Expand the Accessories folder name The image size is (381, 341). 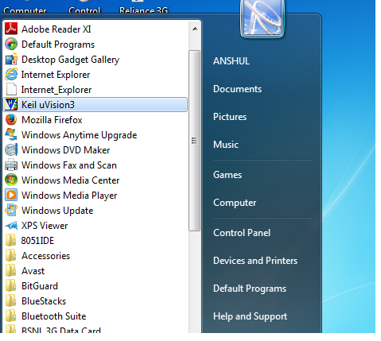coord(46,256)
